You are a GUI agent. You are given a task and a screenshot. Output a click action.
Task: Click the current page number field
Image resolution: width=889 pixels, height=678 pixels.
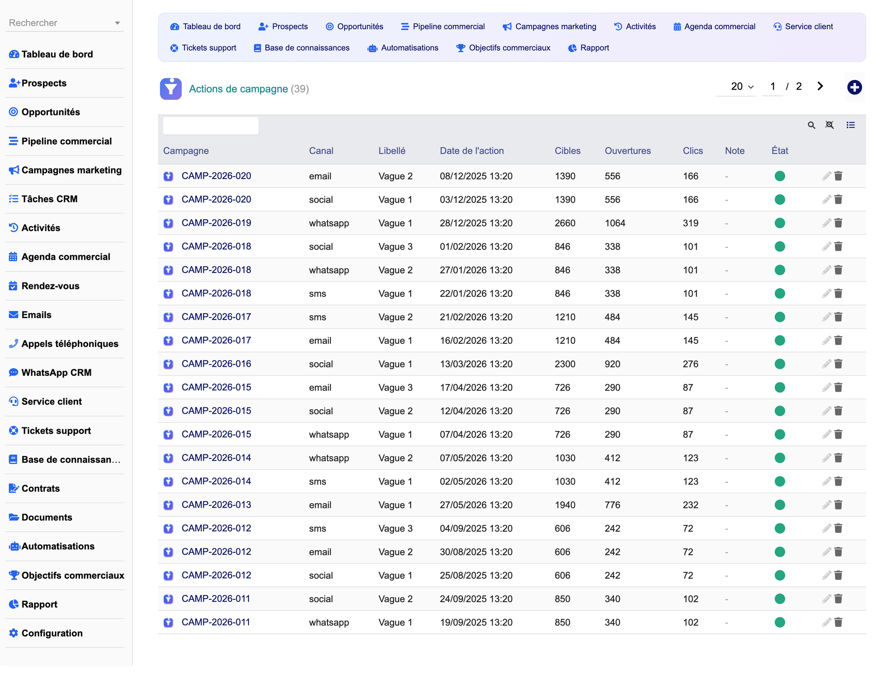[773, 87]
